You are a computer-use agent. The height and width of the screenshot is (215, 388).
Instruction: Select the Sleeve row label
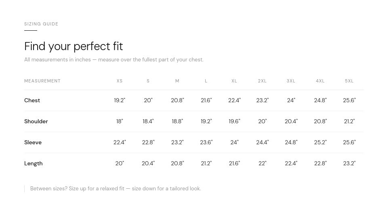click(x=33, y=142)
